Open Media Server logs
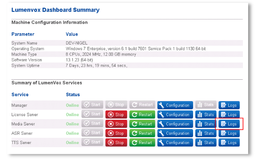This screenshot has height=159, width=255. pyautogui.click(x=229, y=124)
